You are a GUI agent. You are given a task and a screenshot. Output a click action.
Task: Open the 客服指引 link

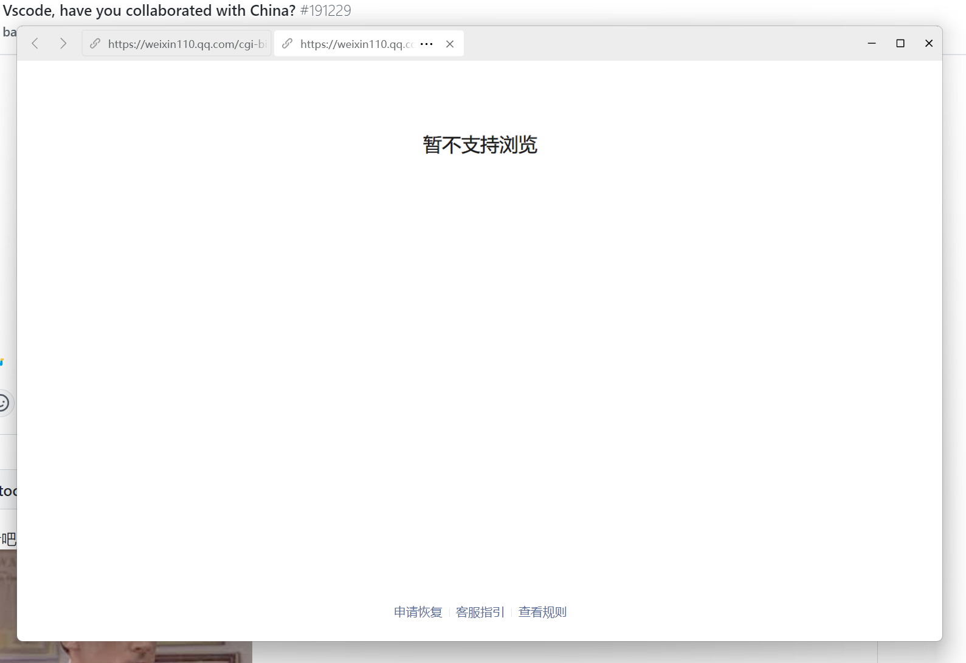[x=480, y=612]
